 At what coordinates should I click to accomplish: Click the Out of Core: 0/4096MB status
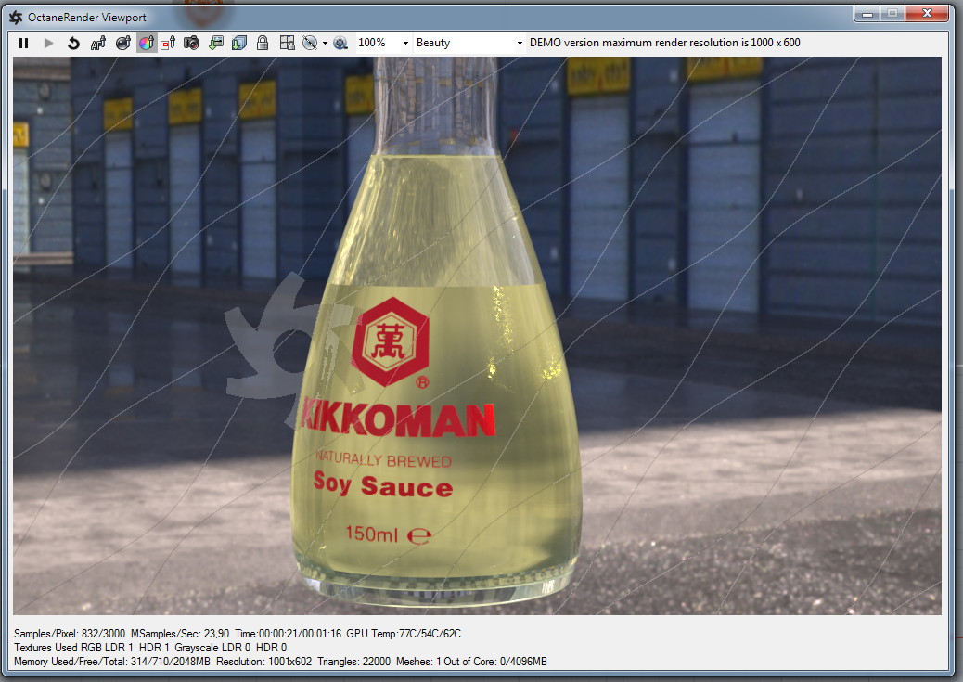(495, 662)
